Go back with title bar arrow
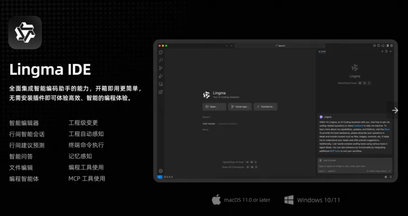 [x=227, y=45]
